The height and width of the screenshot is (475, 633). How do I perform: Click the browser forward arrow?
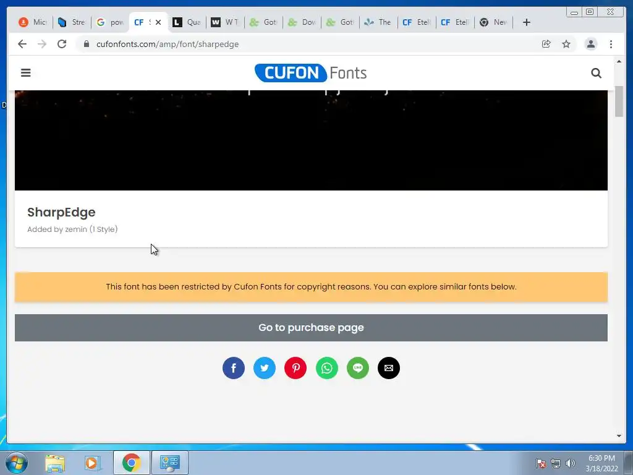[42, 44]
